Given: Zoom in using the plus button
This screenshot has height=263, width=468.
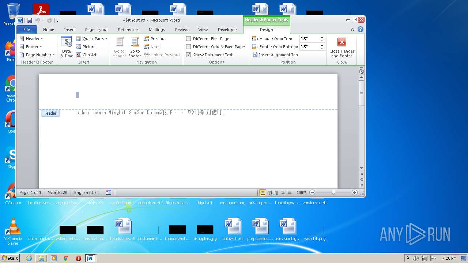Looking at the screenshot, I should tap(354, 193).
